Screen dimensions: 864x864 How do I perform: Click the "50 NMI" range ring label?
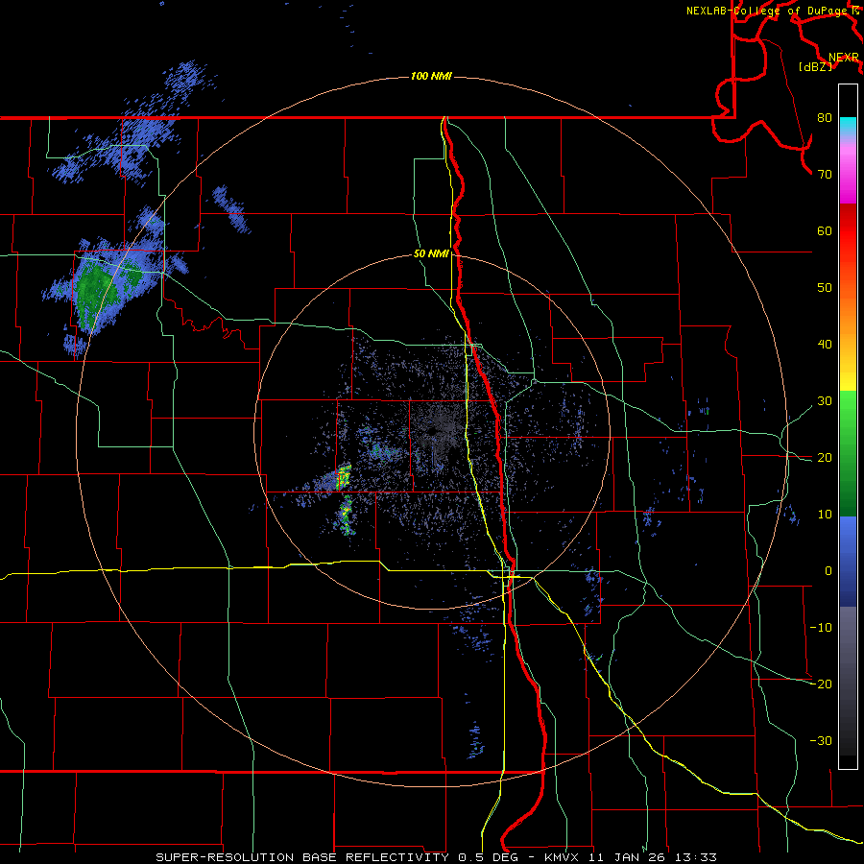click(x=431, y=254)
